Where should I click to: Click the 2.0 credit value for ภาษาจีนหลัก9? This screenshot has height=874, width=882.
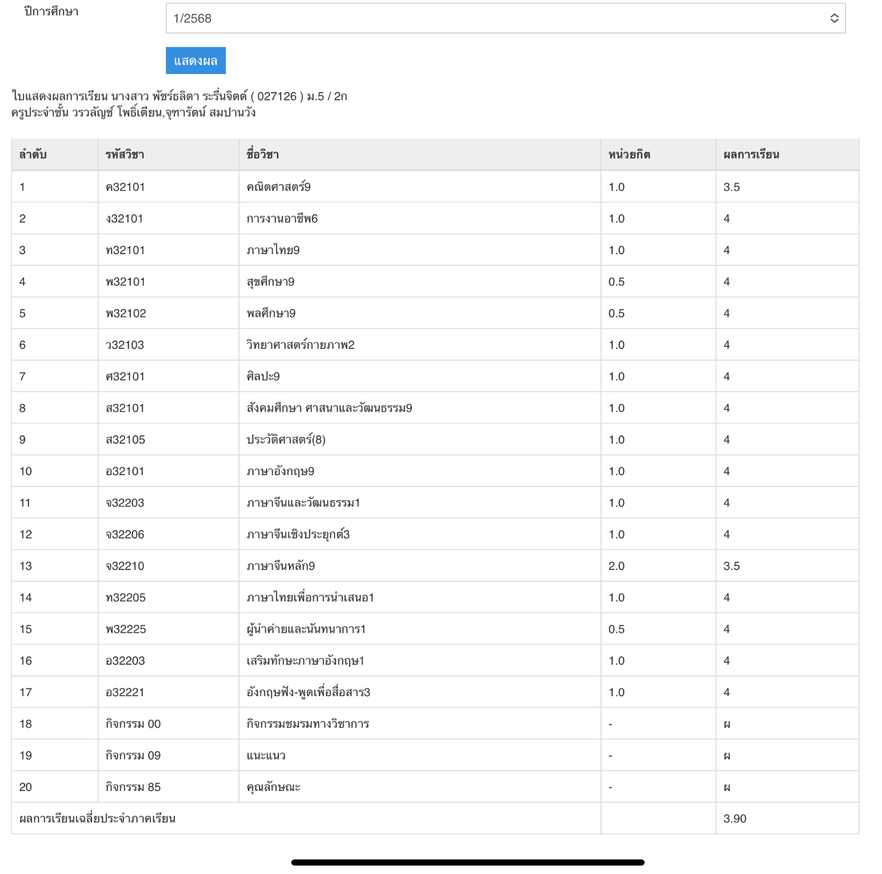pos(616,566)
